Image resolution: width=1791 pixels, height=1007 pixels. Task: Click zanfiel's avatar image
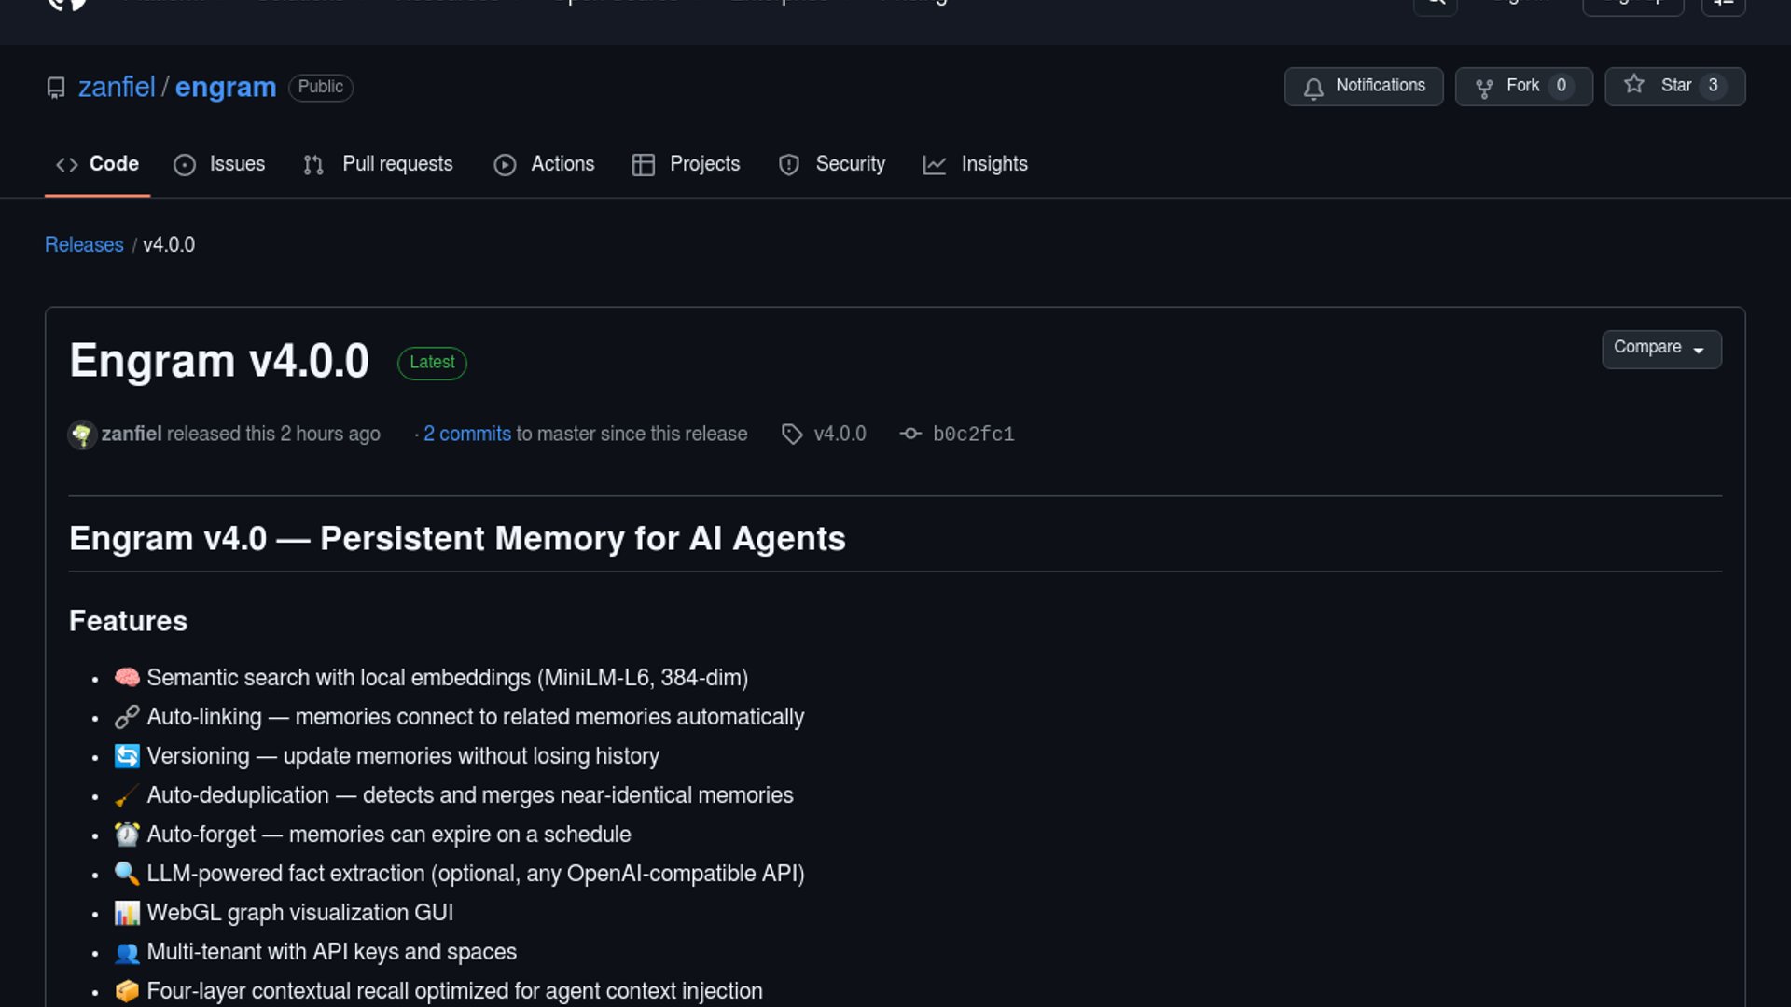click(82, 435)
